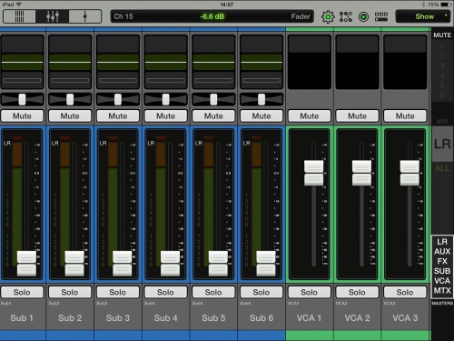Open VCA 3 empty processing thumbnail
Image resolution: width=454 pixels, height=341 pixels.
(x=405, y=62)
